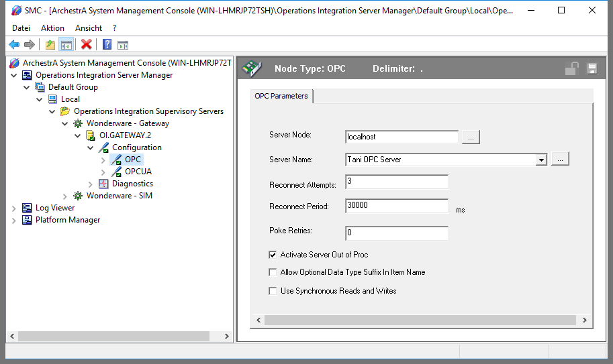Open Help via the question mark icon
The image size is (613, 364).
[107, 45]
